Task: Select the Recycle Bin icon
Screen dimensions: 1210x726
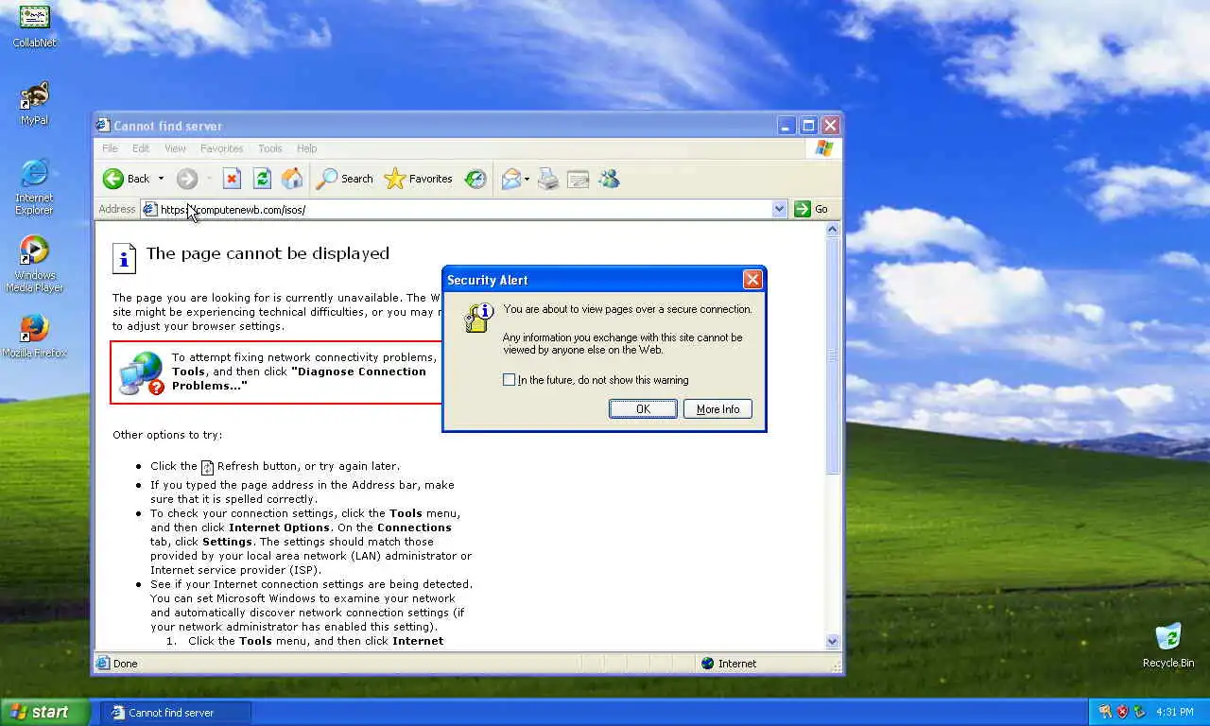Action: pyautogui.click(x=1168, y=646)
